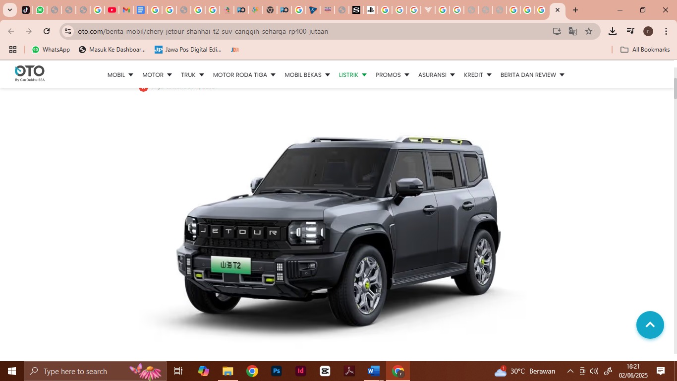The image size is (677, 381).
Task: Open the Windows Start menu
Action: (12, 371)
